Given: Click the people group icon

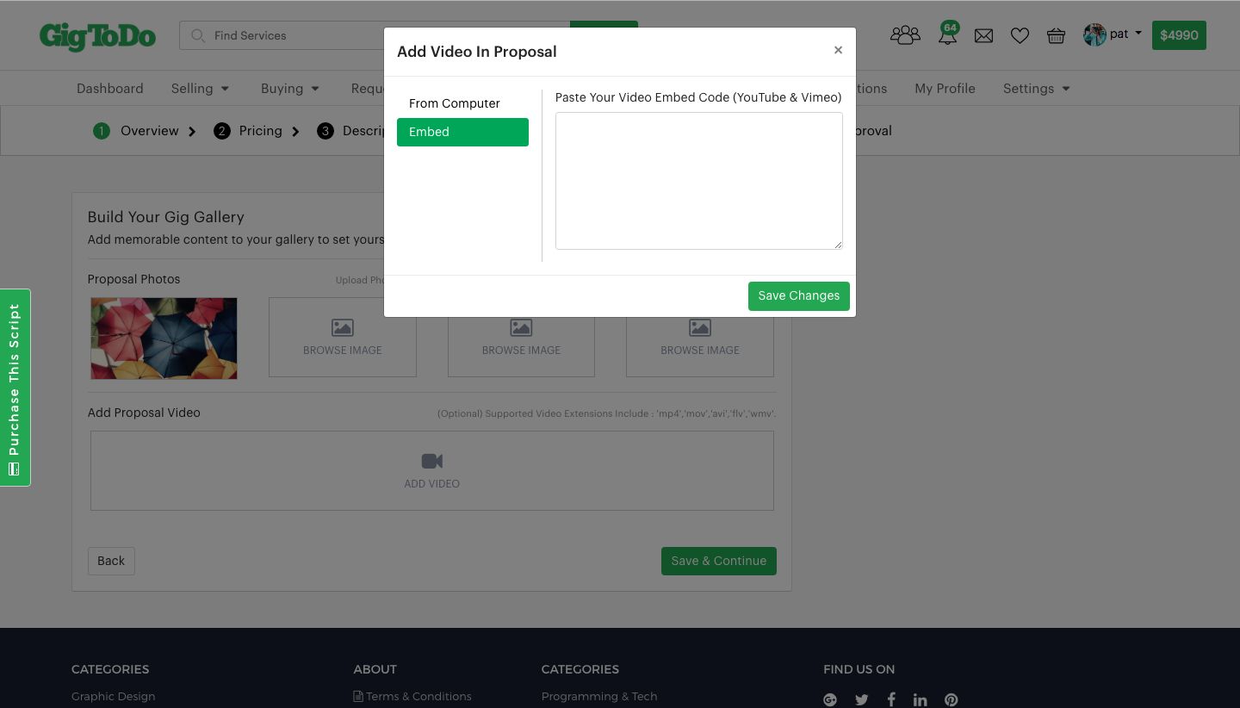Looking at the screenshot, I should coord(905,35).
